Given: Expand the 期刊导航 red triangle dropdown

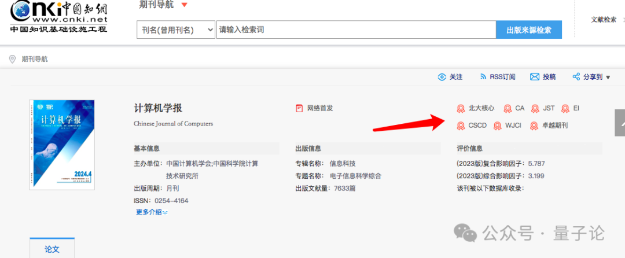Looking at the screenshot, I should (184, 5).
